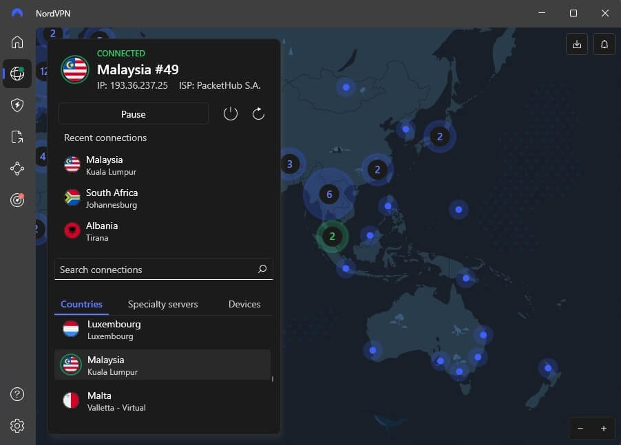The height and width of the screenshot is (445, 621).
Task: Click the ISP: PacketHub S.A. text
Action: click(x=220, y=85)
